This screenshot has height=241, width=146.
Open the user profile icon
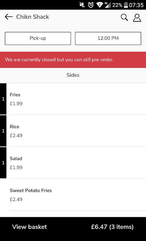137,18
